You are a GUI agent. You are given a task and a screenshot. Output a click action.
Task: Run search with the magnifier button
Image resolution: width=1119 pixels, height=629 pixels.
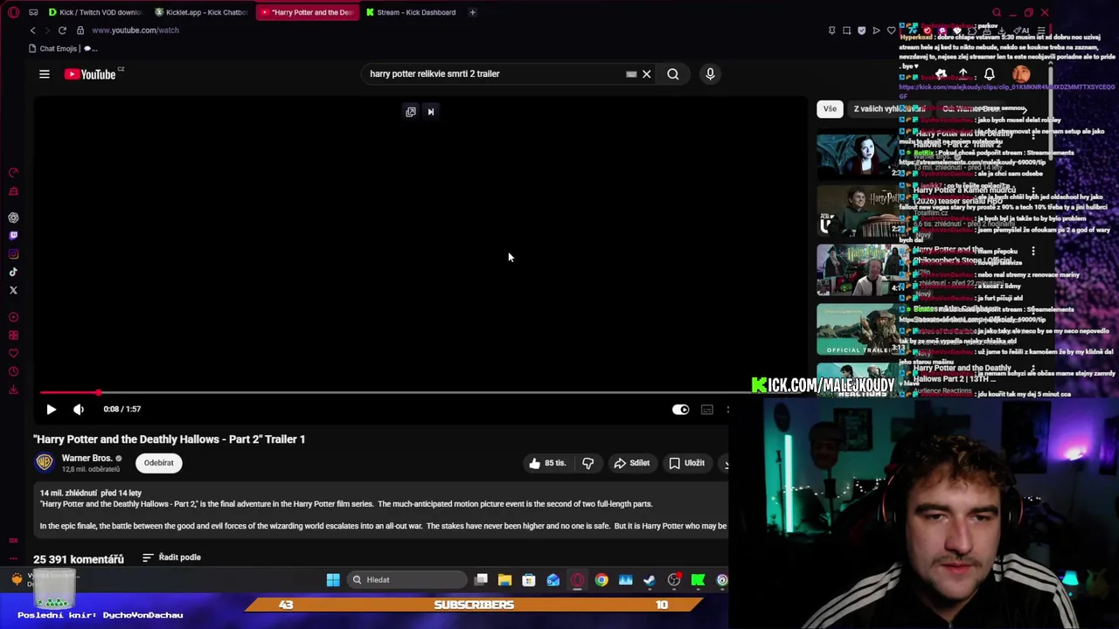tap(673, 74)
